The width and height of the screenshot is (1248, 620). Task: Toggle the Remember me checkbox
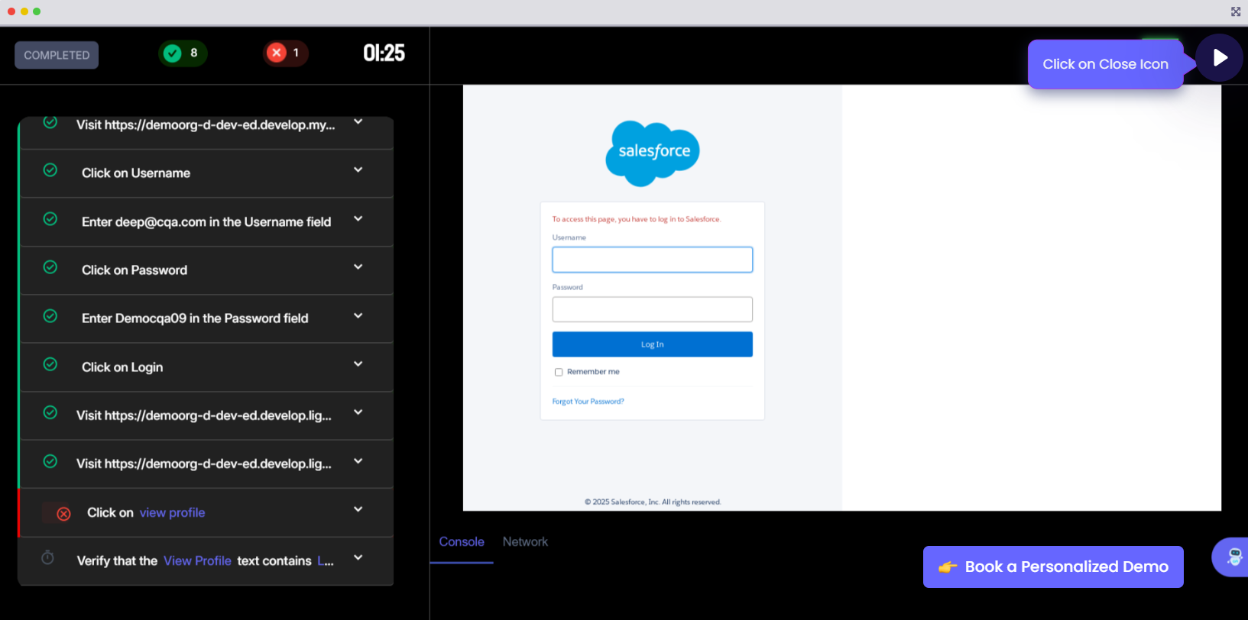[x=559, y=373]
